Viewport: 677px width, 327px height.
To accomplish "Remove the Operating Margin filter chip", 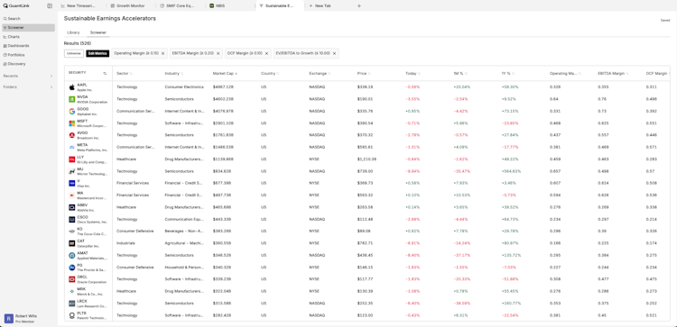I will click(x=162, y=53).
